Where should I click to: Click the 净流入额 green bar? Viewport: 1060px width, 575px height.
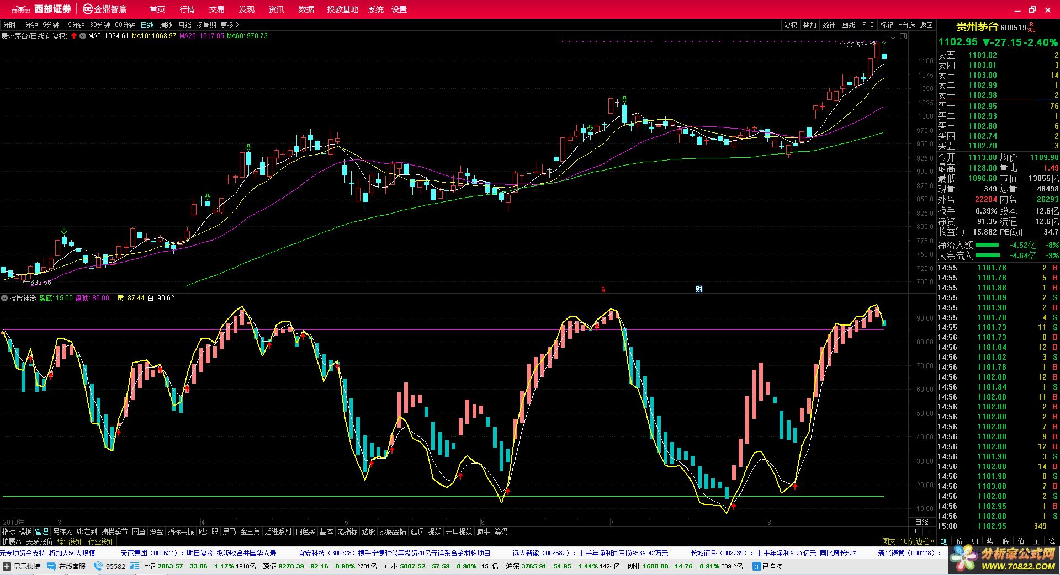(987, 245)
